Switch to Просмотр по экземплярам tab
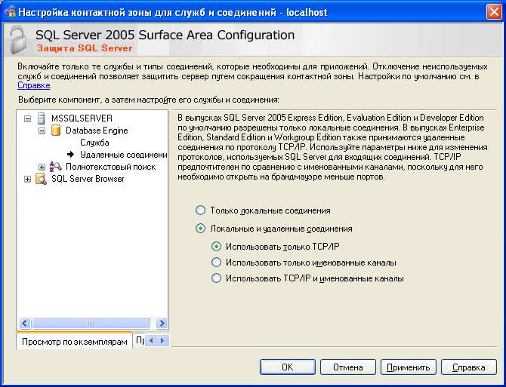This screenshot has height=387, width=506. pyautogui.click(x=74, y=342)
